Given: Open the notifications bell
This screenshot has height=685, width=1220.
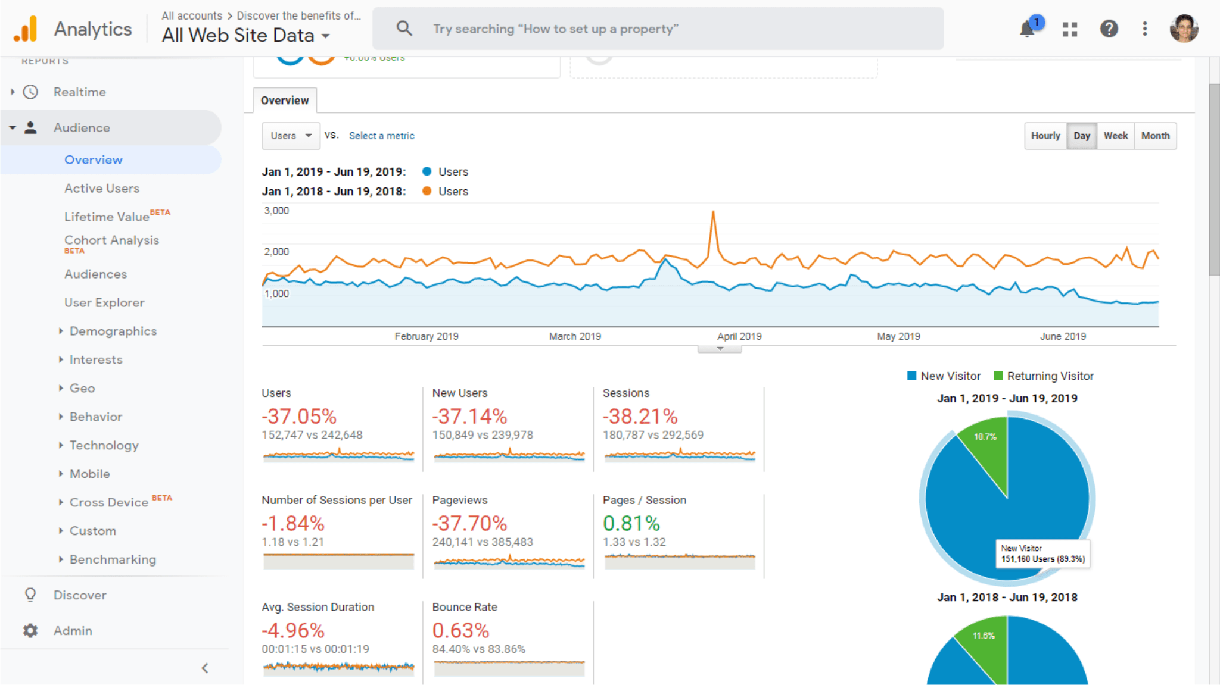Looking at the screenshot, I should [x=1027, y=29].
